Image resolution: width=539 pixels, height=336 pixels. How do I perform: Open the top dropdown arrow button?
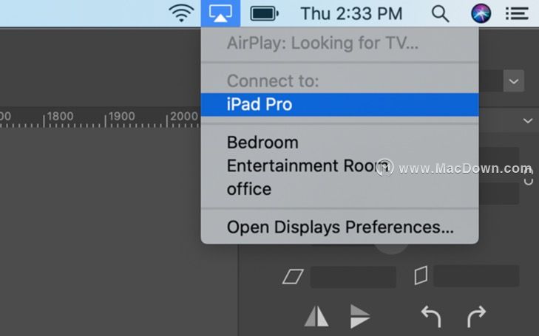point(514,81)
